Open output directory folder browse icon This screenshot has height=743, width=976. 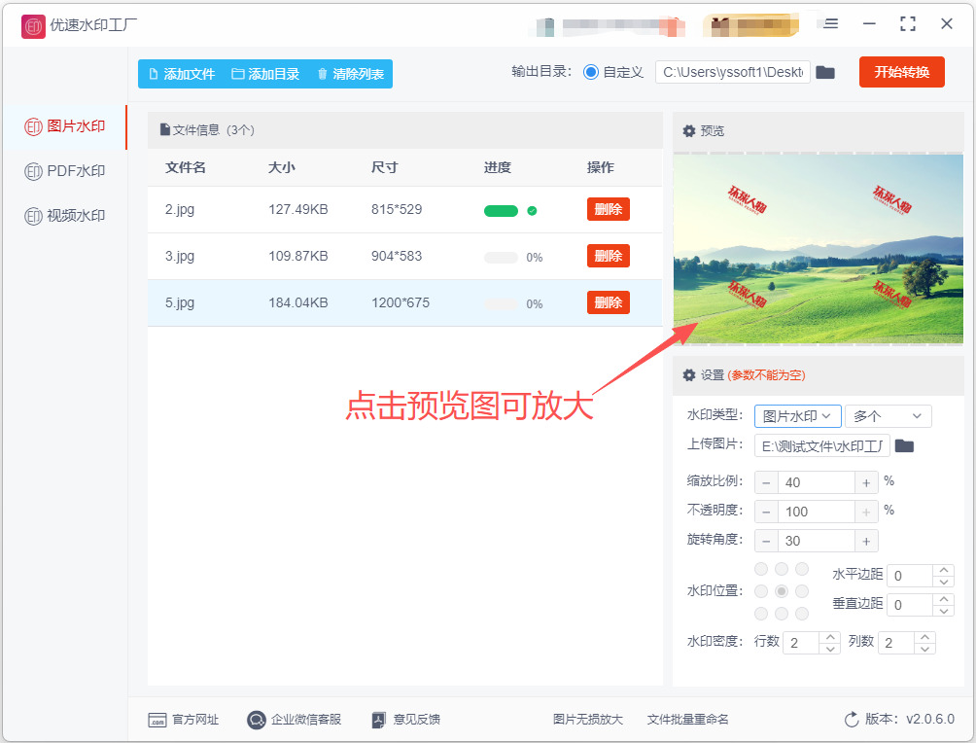[x=825, y=72]
